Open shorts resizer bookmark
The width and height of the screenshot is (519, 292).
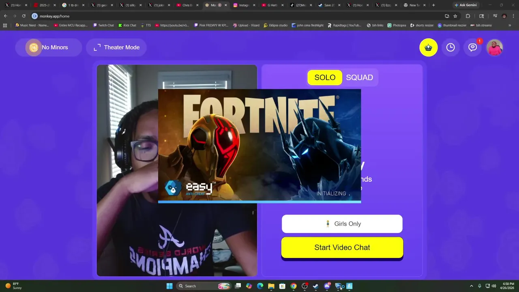point(422,25)
